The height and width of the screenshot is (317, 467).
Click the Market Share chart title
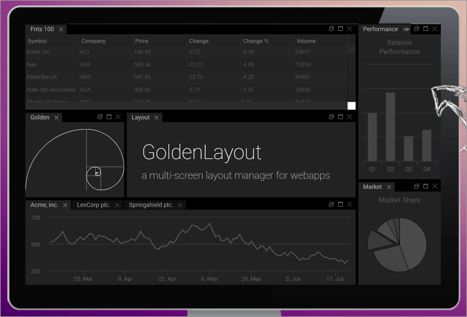[400, 200]
